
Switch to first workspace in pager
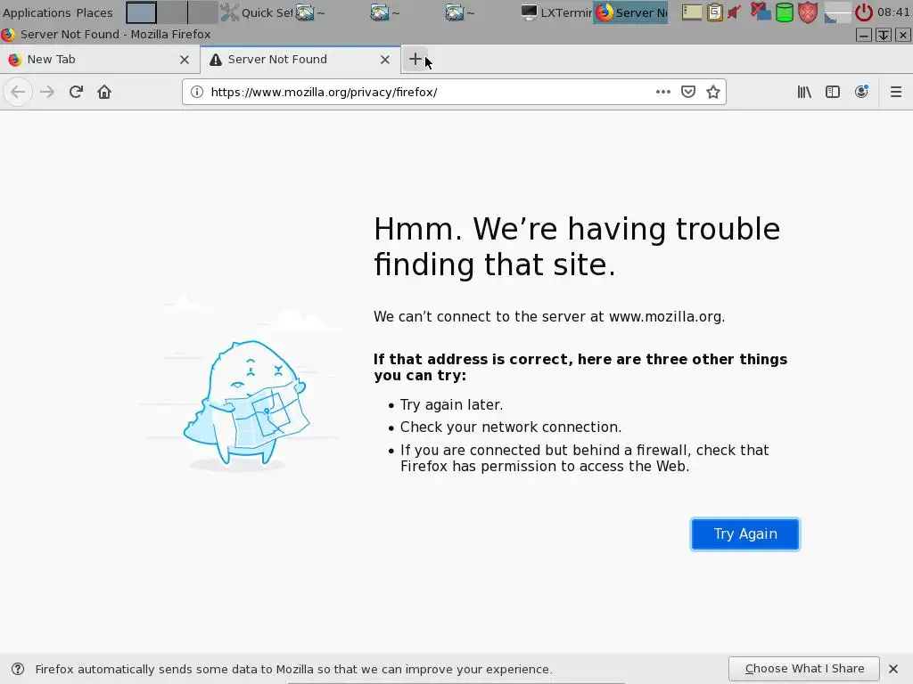(x=142, y=12)
